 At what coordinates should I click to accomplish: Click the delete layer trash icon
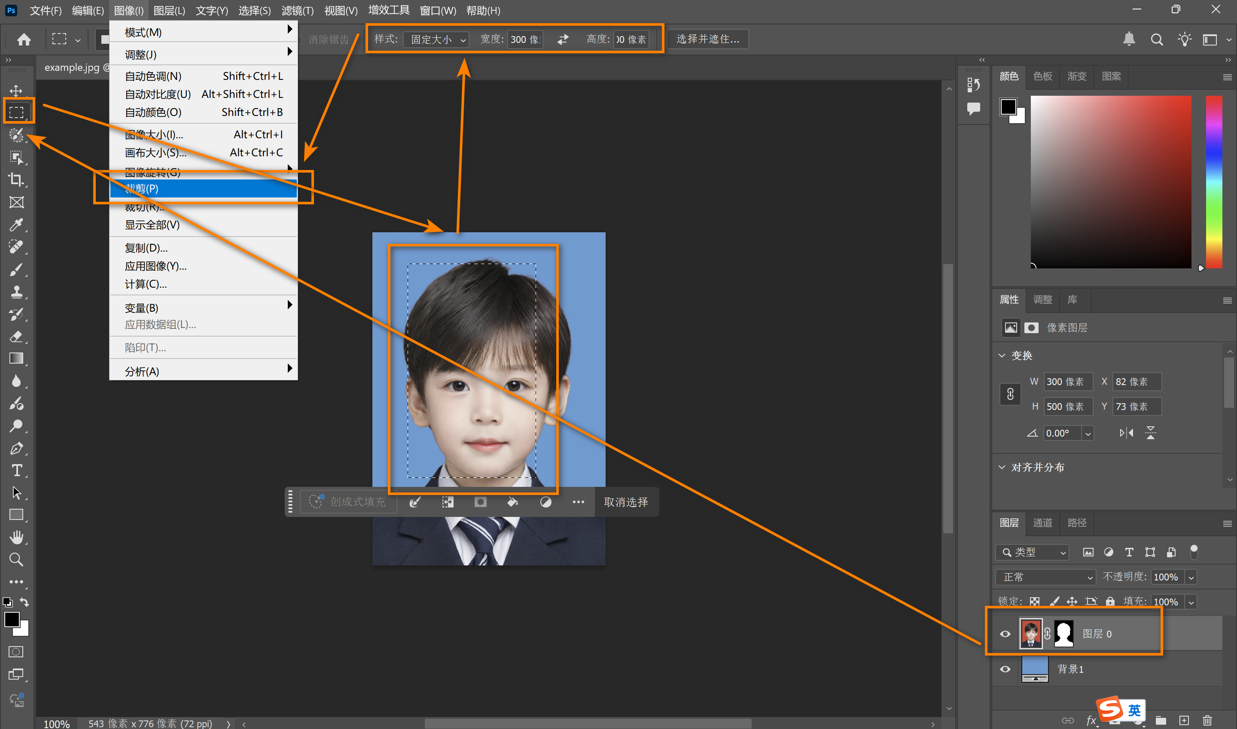[x=1207, y=720]
